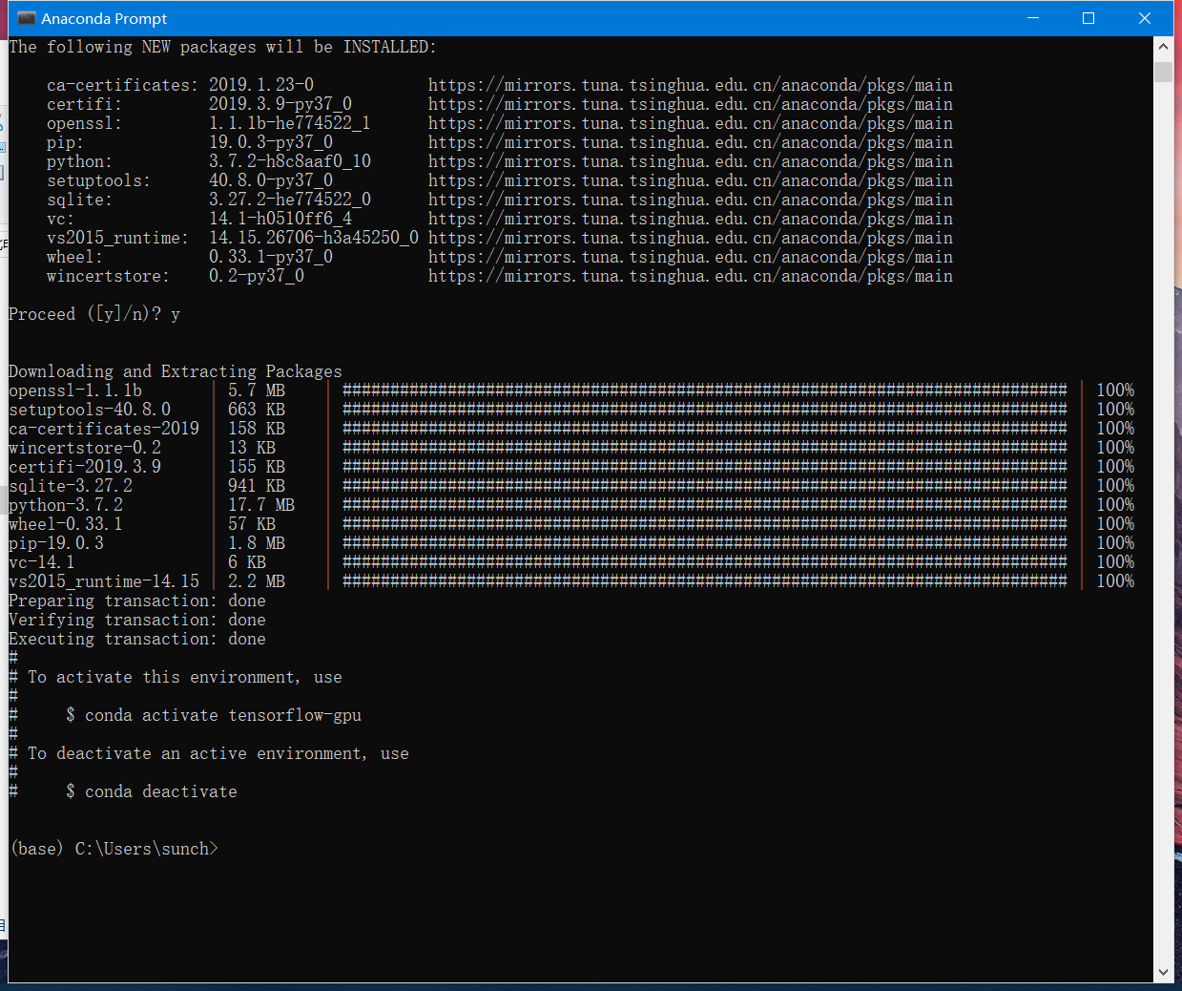Screen dimensions: 1182x991
Task: Click '# To activate this environment, use' text
Action: click(176, 677)
